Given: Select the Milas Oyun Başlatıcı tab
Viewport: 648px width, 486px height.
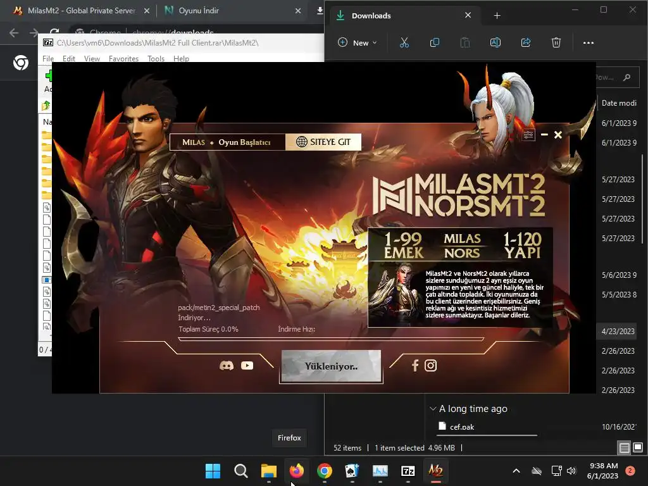Looking at the screenshot, I should (x=227, y=142).
